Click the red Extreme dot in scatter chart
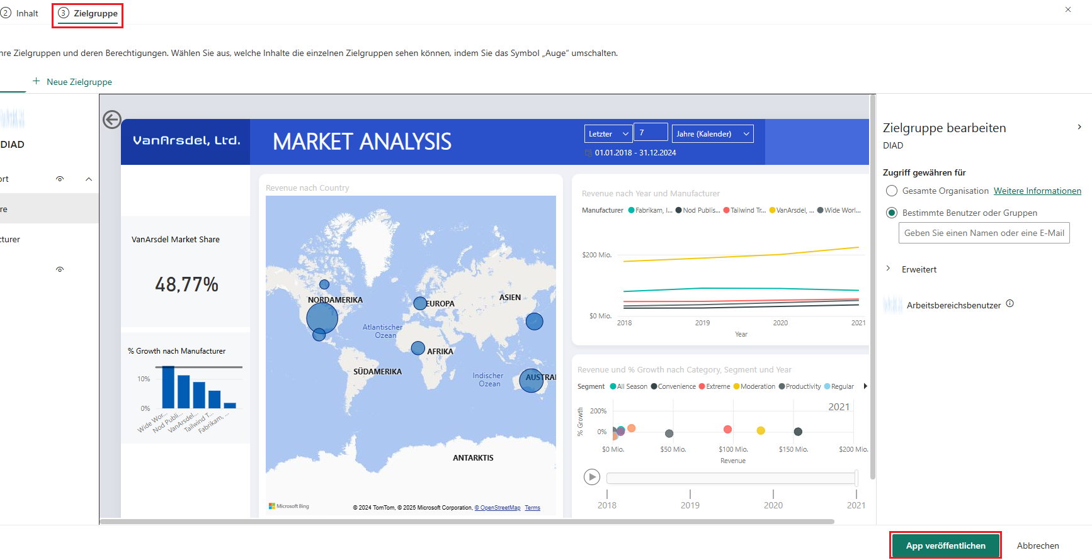 click(727, 429)
